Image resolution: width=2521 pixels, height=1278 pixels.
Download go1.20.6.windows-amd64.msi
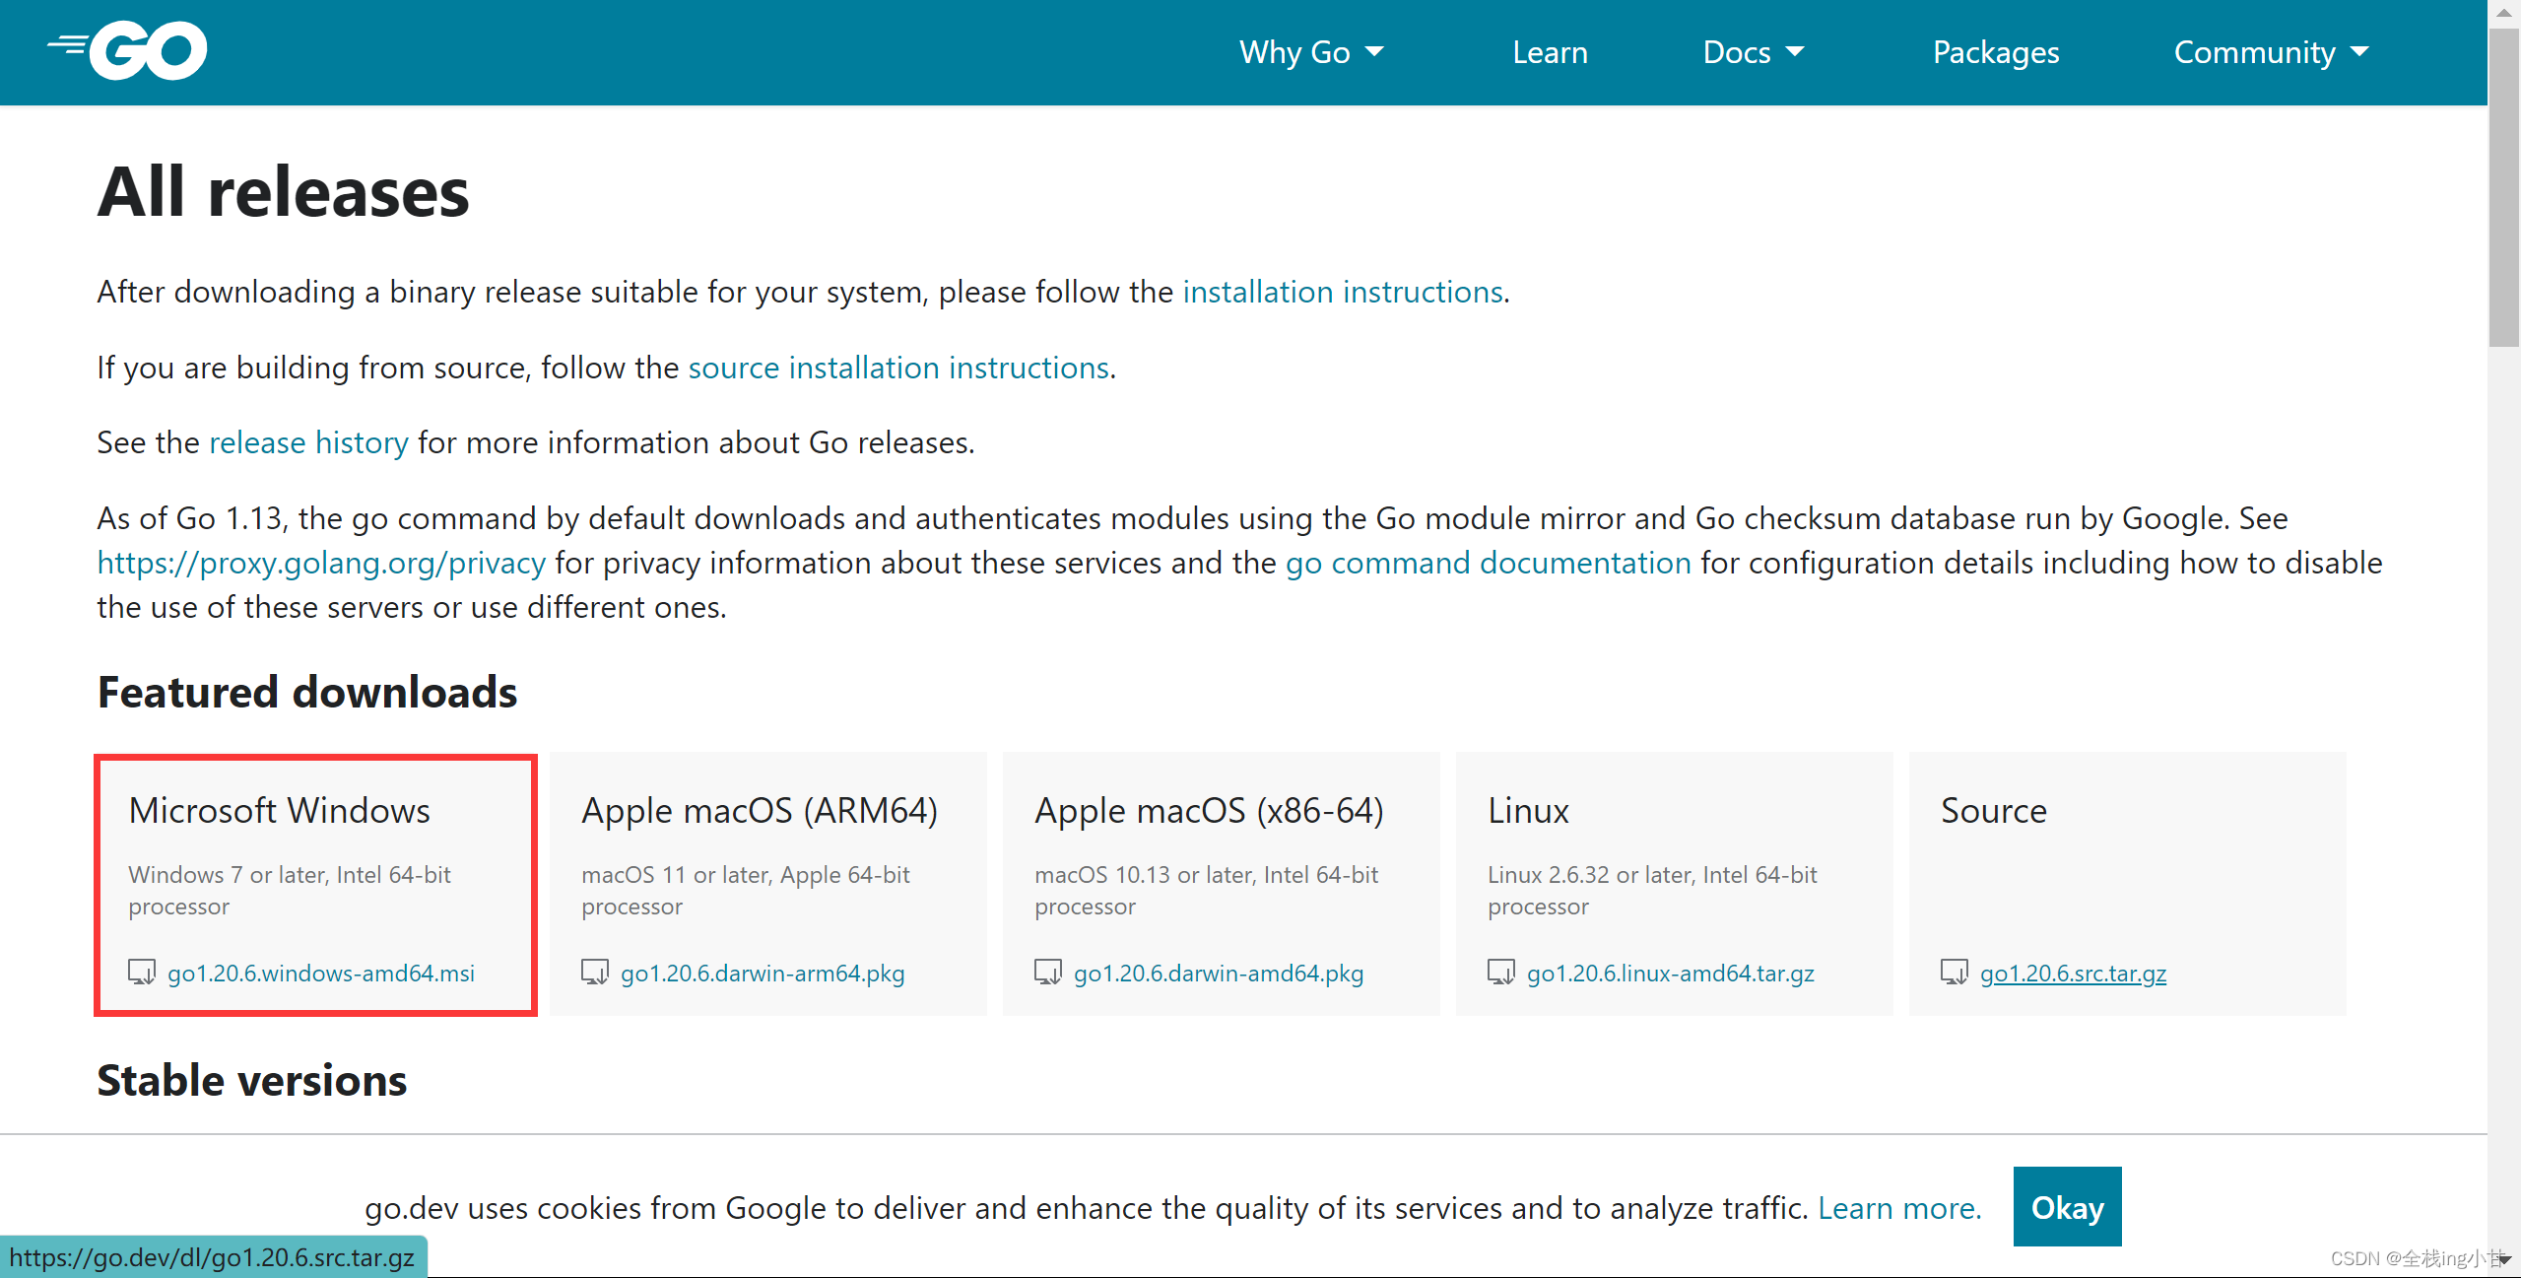tap(321, 974)
